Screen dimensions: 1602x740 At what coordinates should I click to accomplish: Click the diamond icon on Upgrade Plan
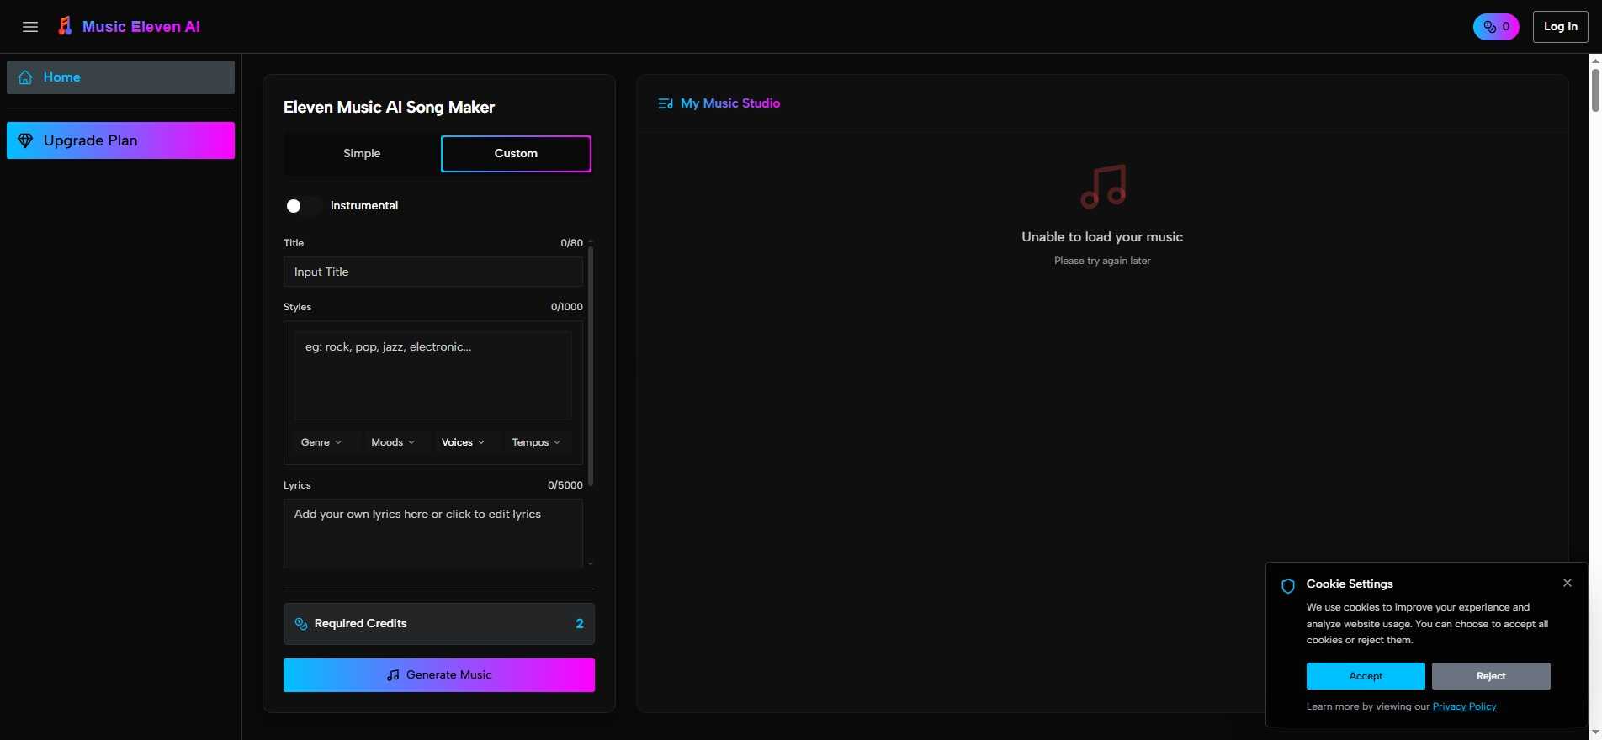(x=25, y=140)
